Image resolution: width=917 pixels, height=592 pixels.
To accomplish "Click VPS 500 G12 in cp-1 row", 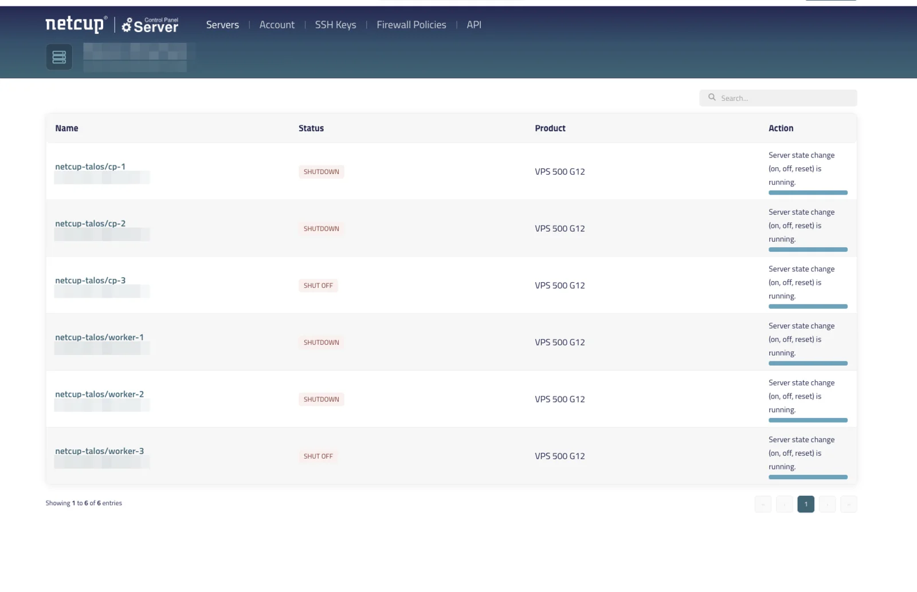I will (x=560, y=172).
